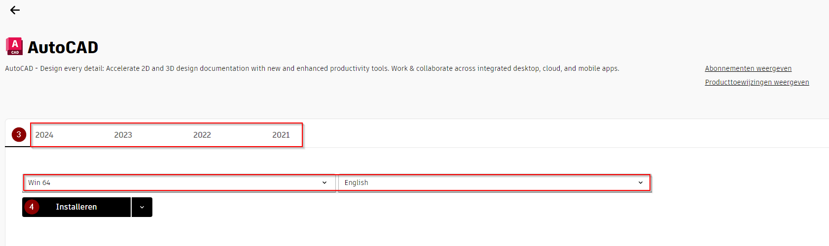Click the Installeren button

tap(76, 207)
